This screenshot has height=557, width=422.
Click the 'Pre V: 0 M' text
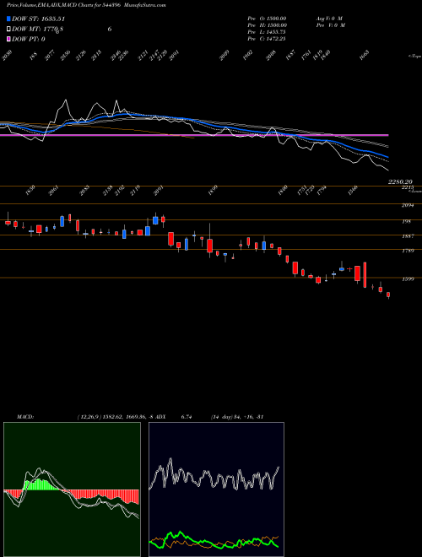click(331, 25)
